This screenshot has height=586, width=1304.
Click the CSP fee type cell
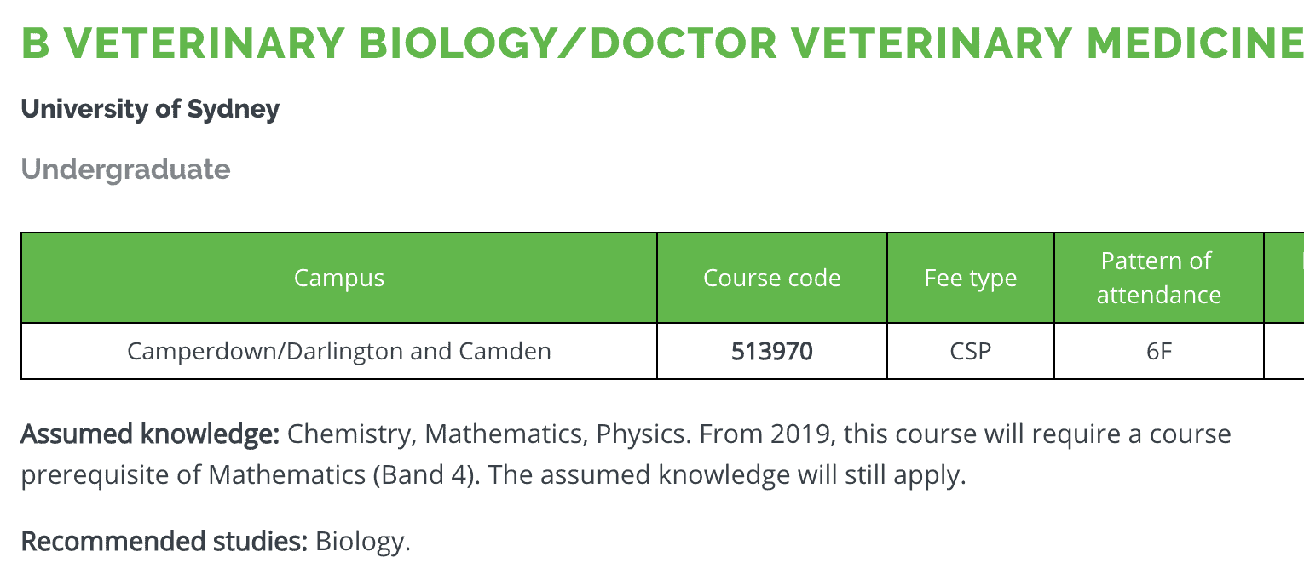point(971,351)
